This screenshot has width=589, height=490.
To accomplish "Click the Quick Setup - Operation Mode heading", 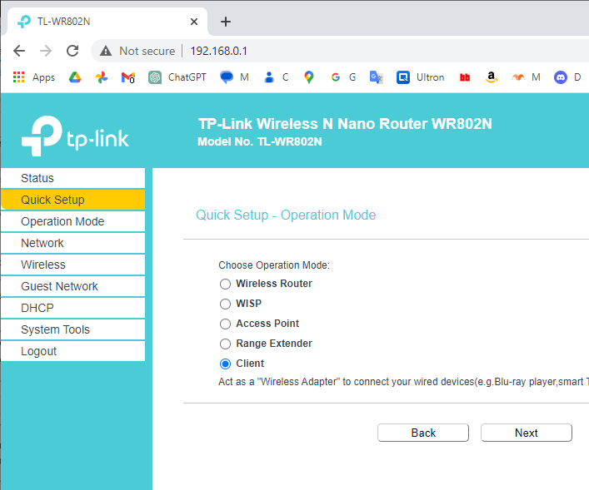I will pyautogui.click(x=286, y=215).
